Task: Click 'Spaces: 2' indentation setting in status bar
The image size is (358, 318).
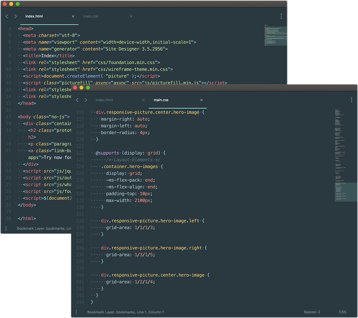Action: coord(312,312)
